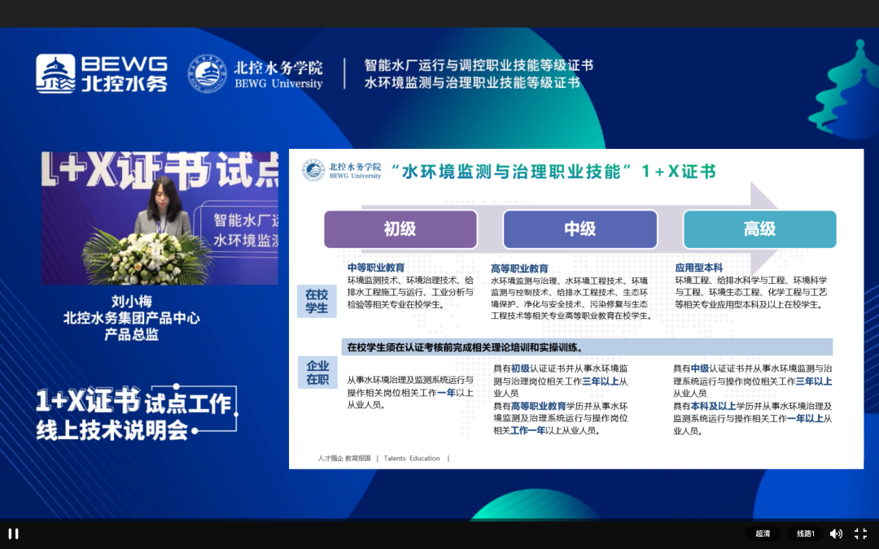Click the Talents Education footer text
The image size is (879, 549).
[411, 459]
